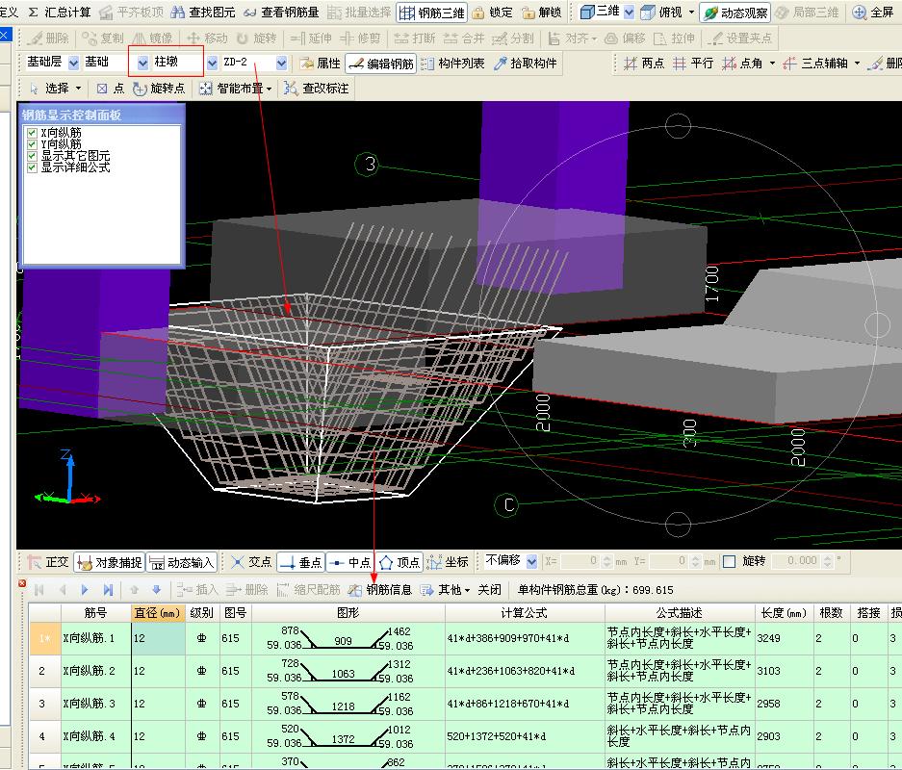Select 旋转点 rotate point tool

pos(159,89)
